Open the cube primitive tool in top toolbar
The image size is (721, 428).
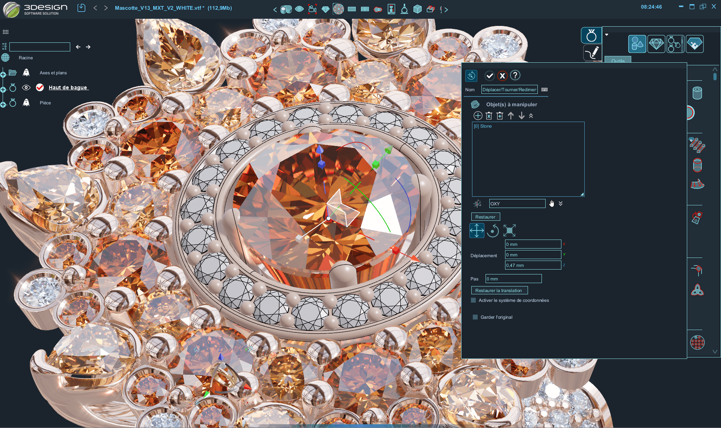[x=417, y=8]
